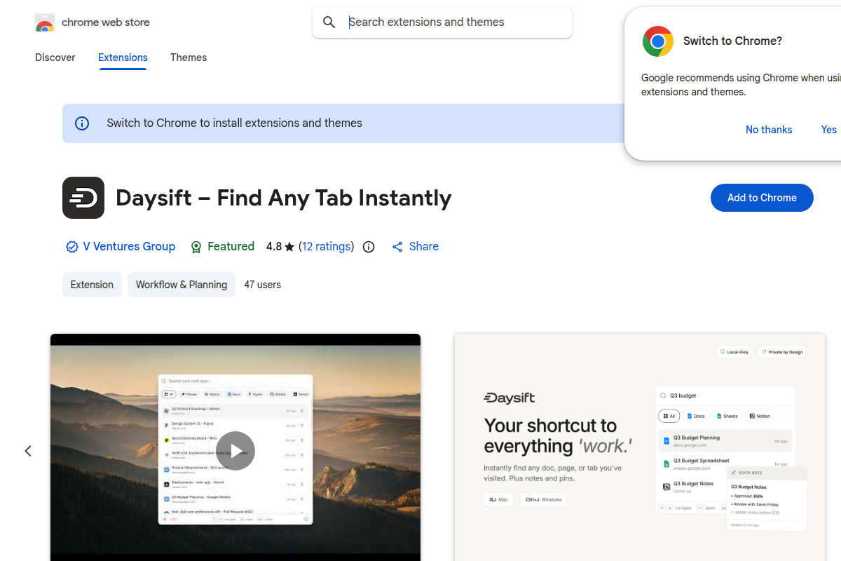Click the Private by Design badge in the screenshot
Image resolution: width=841 pixels, height=561 pixels.
781,352
